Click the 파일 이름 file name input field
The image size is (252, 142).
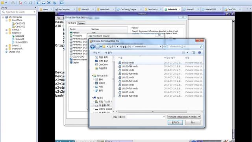pos(146,117)
